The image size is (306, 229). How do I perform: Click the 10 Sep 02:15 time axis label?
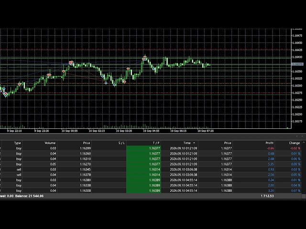click(97, 131)
